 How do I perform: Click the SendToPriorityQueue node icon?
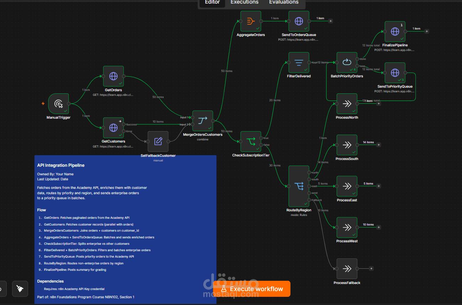click(x=395, y=73)
